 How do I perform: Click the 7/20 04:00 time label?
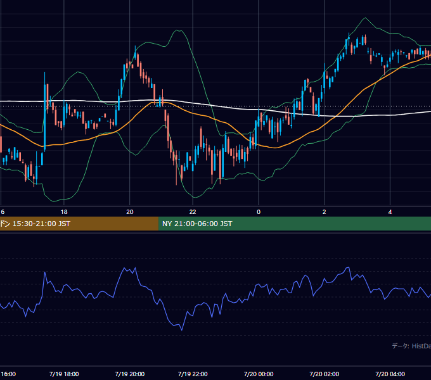(x=390, y=374)
